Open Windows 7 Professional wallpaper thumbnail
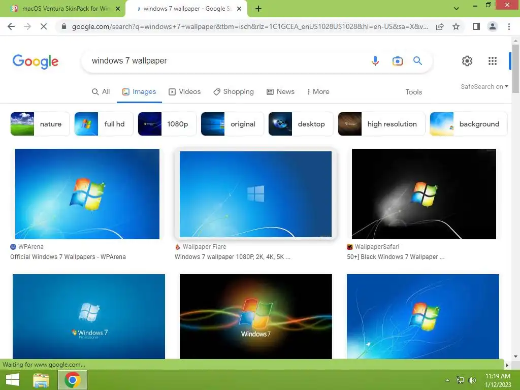The width and height of the screenshot is (520, 390). click(x=88, y=316)
